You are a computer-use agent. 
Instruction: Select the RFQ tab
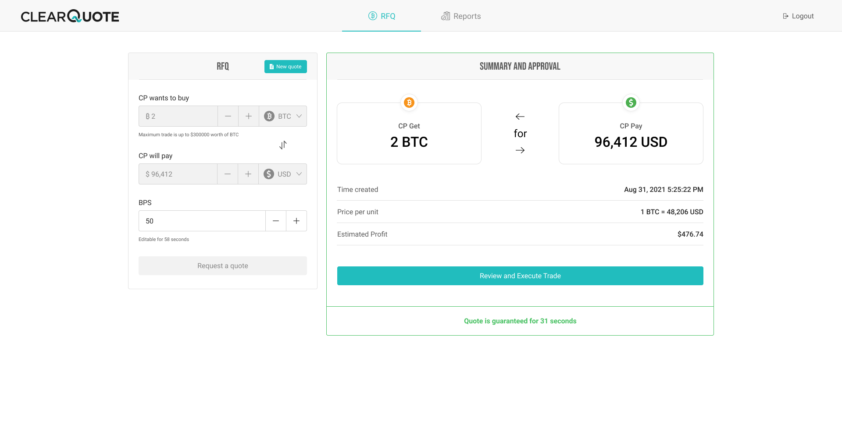click(382, 16)
